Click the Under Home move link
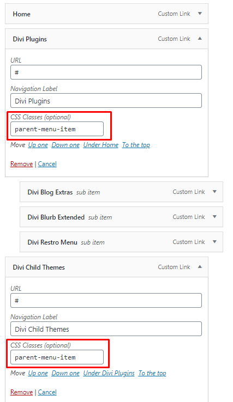This screenshot has width=233, height=402. click(x=101, y=145)
